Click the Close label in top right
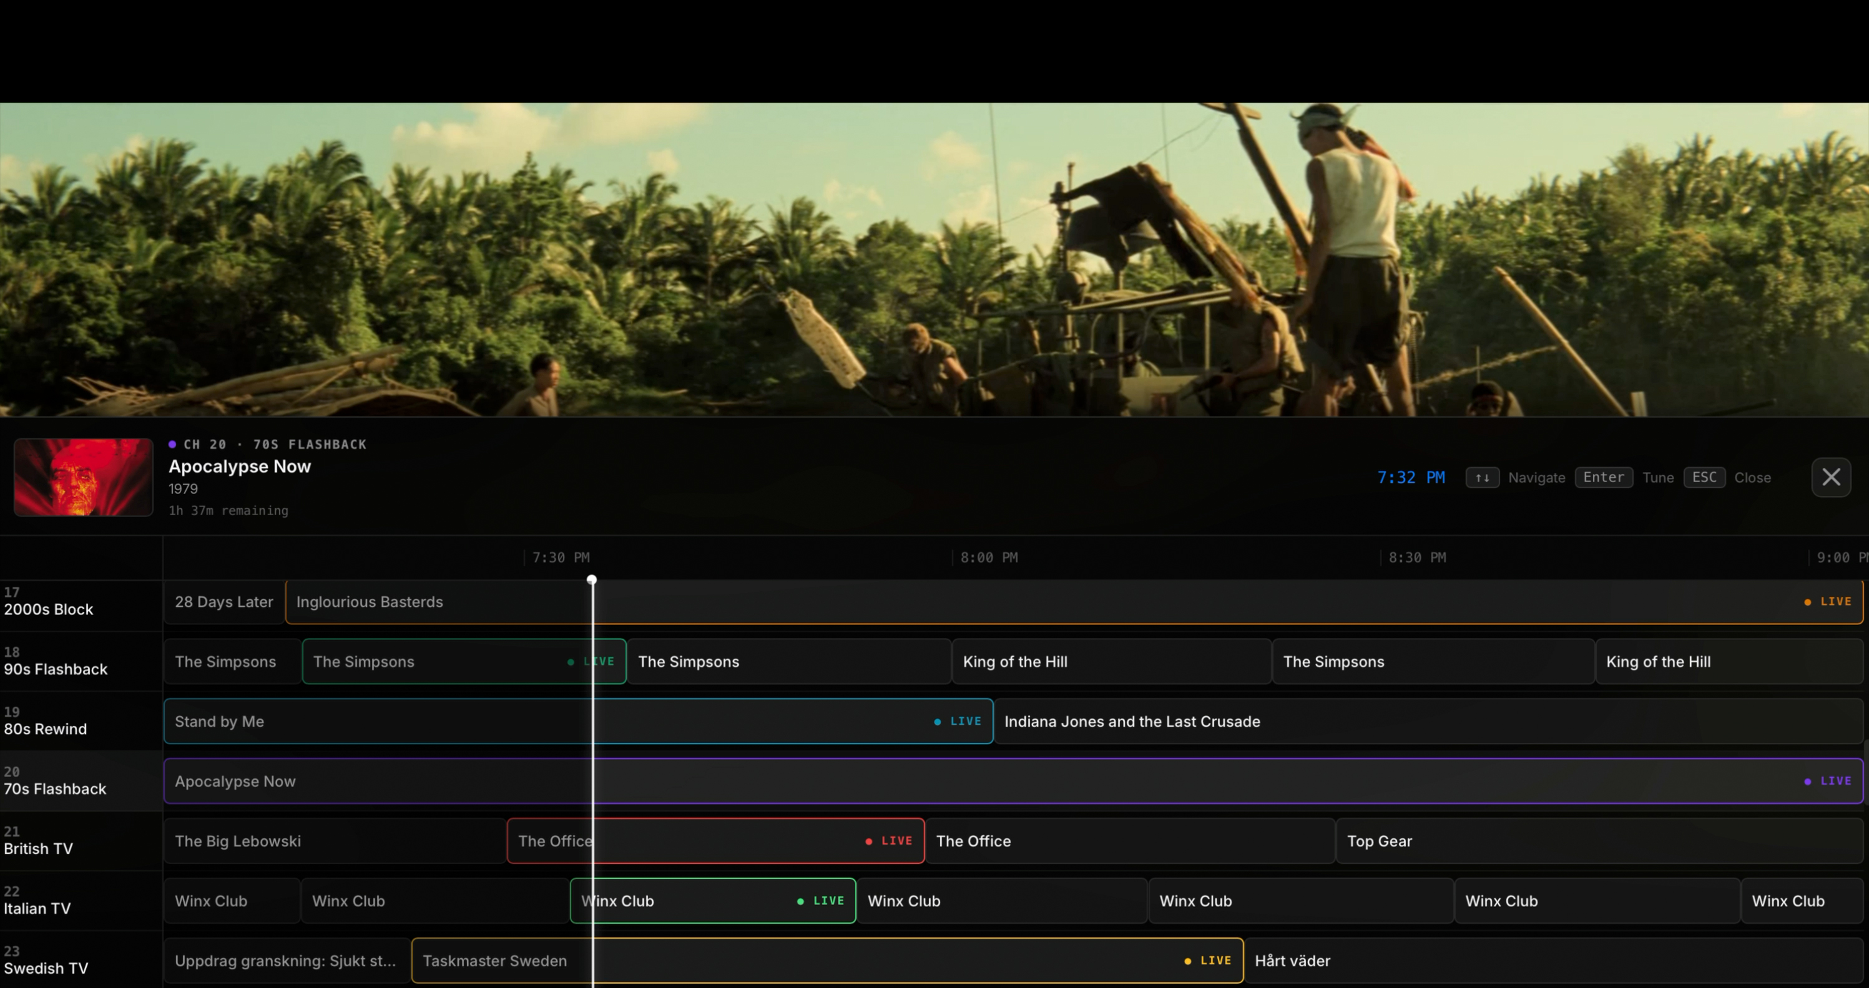Screen dimensions: 1869x988 coord(1752,477)
